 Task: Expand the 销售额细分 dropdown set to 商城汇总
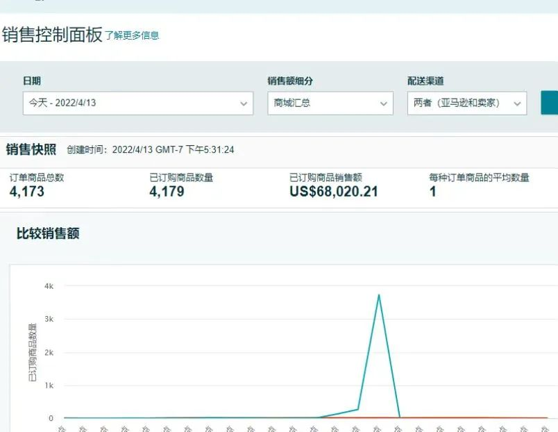pyautogui.click(x=326, y=103)
